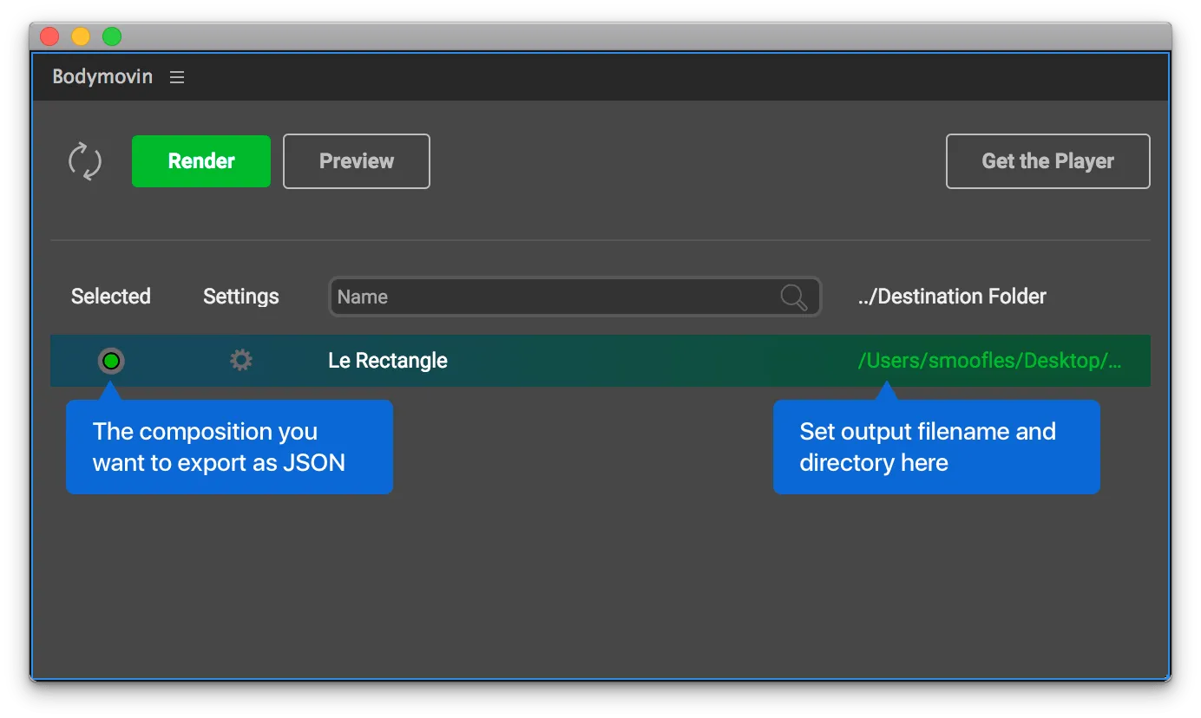Image resolution: width=1201 pixels, height=718 pixels.
Task: Open settings gear for Le Rectangle
Action: tap(241, 361)
